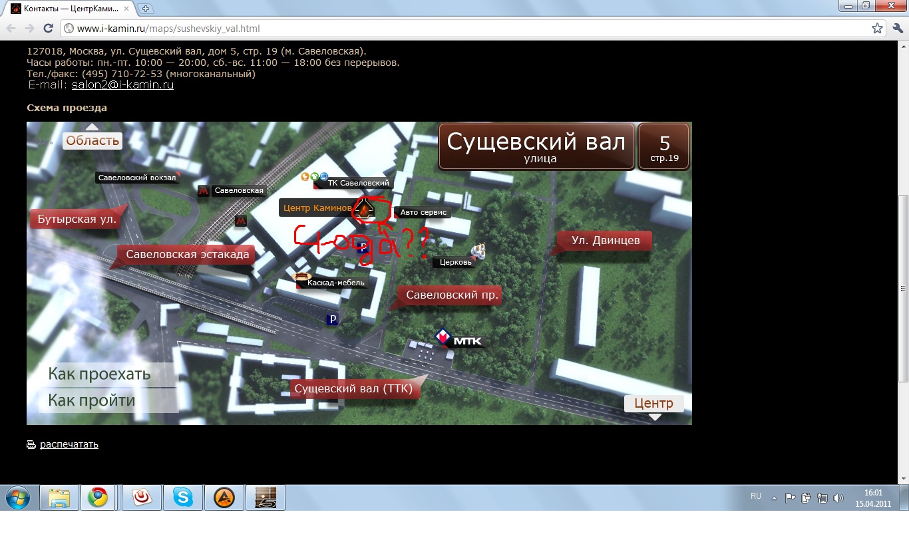This screenshot has width=909, height=552.
Task: Click the распечатать print link
Action: pos(69,444)
